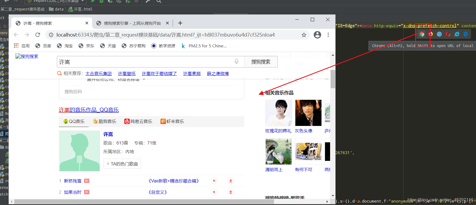Close the 搜狗搜索引擎 tab

point(167,23)
